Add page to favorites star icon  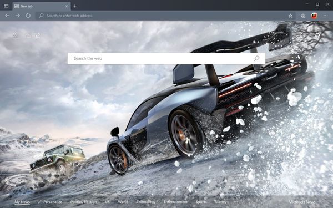click(x=290, y=16)
